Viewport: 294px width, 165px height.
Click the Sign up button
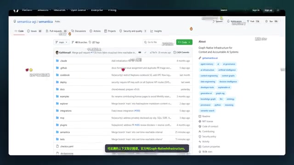tap(268, 10)
